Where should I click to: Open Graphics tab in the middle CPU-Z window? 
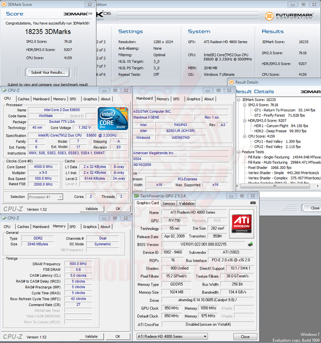[193, 99]
